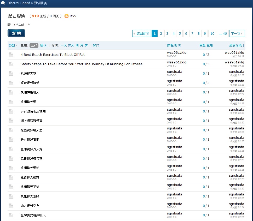The width and height of the screenshot is (253, 221).
Task: Open last poster wss961zklg at 08:12
Action: [x=234, y=53]
